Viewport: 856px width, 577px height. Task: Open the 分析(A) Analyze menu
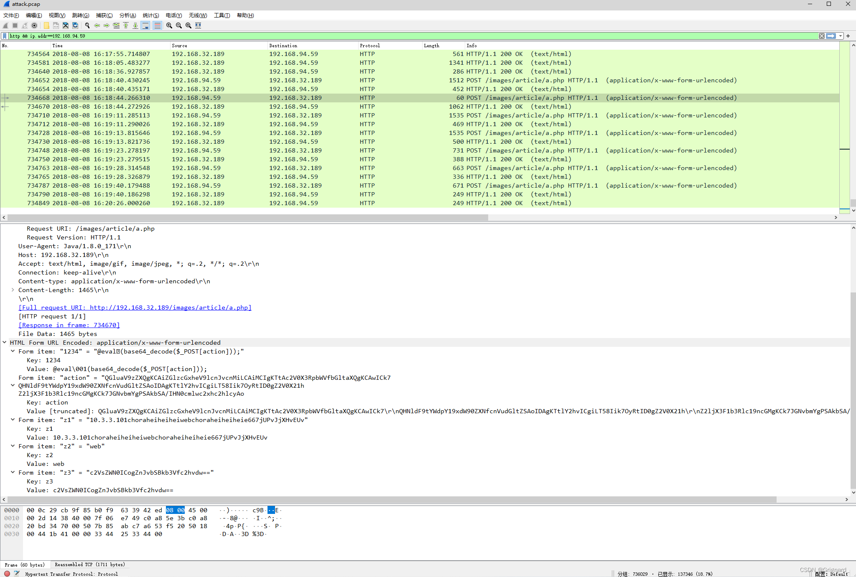pos(127,15)
